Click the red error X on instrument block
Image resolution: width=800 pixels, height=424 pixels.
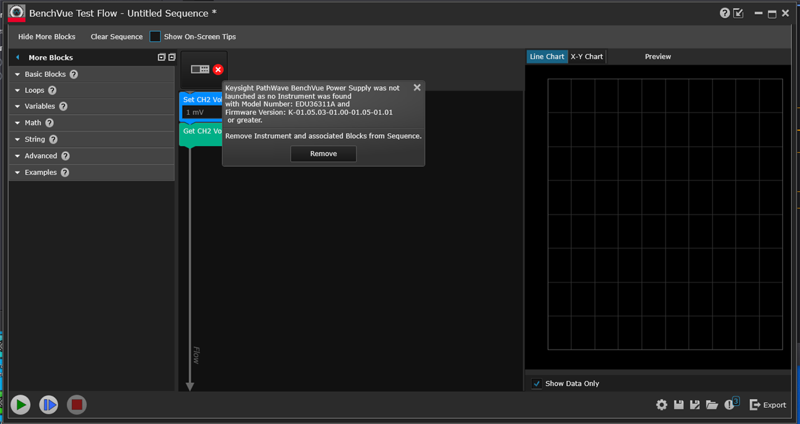click(x=218, y=69)
